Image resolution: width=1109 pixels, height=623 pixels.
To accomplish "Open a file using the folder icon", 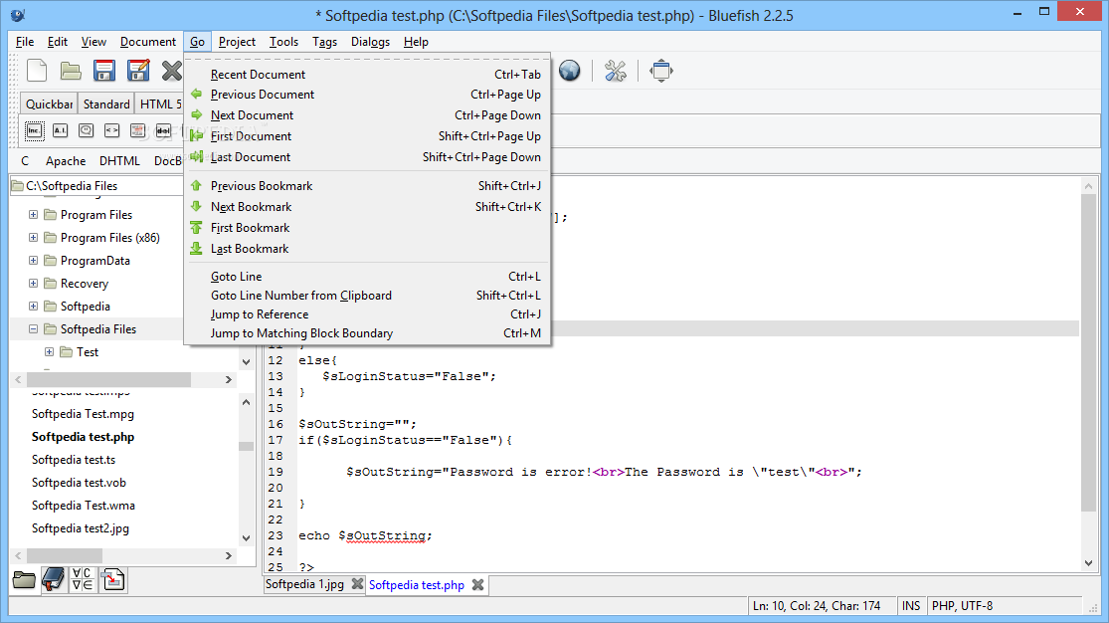I will pyautogui.click(x=70, y=71).
